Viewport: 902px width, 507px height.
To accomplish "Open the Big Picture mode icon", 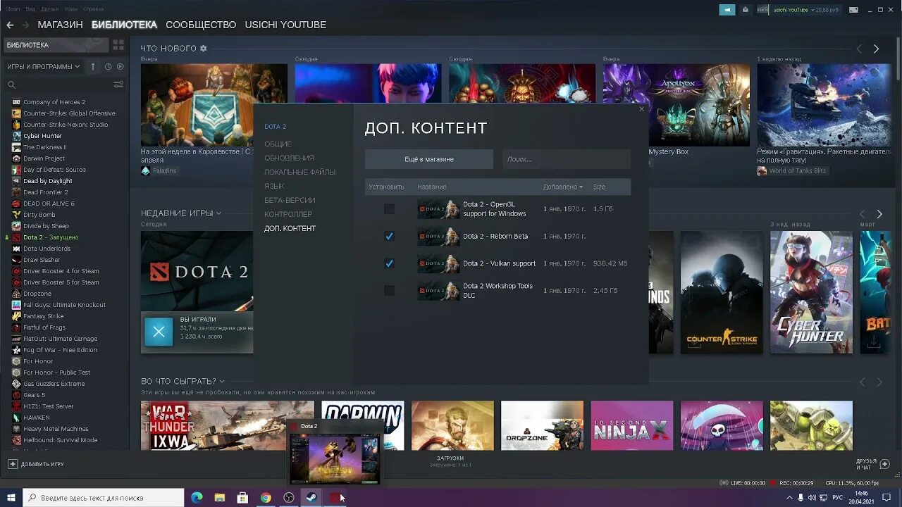I will 854,10.
